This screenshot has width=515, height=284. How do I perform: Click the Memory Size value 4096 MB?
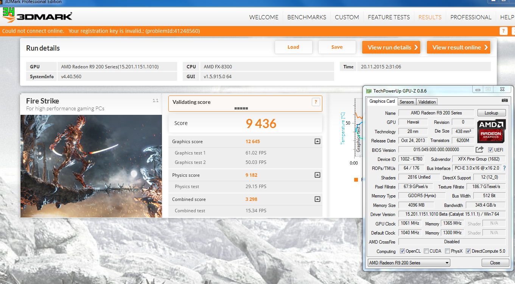[416, 205]
